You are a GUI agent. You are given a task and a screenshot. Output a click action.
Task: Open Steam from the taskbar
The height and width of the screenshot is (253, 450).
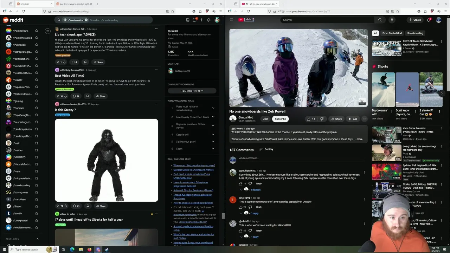tap(107, 249)
